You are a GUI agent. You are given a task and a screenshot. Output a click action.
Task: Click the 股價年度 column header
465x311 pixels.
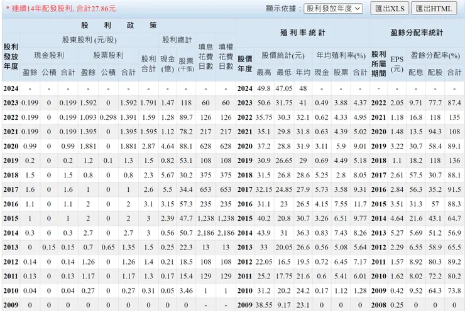tap(244, 63)
